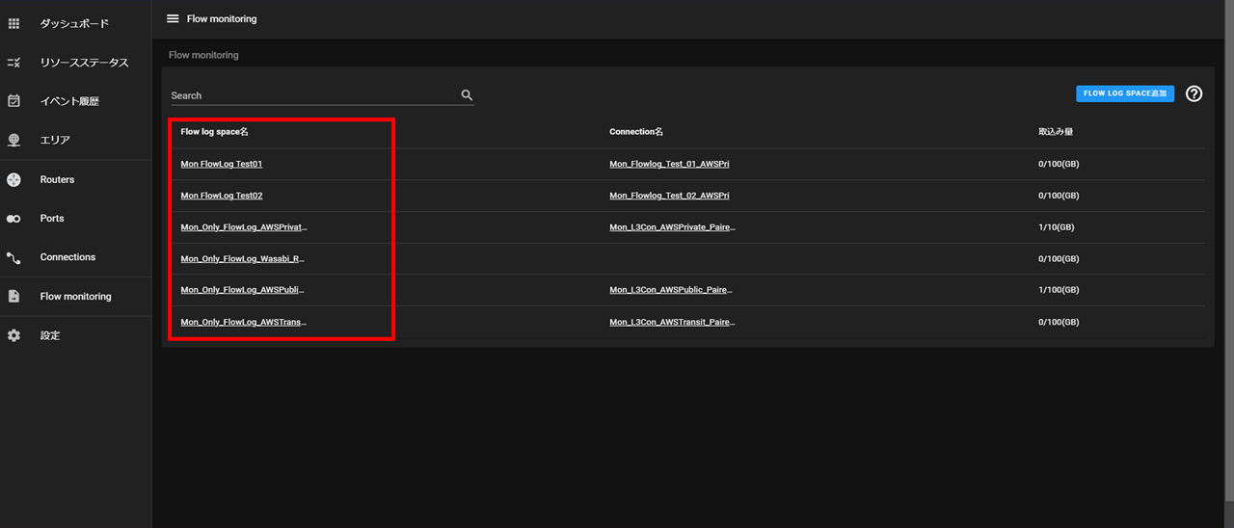Click the dashboard grid icon in sidebar

tap(13, 23)
